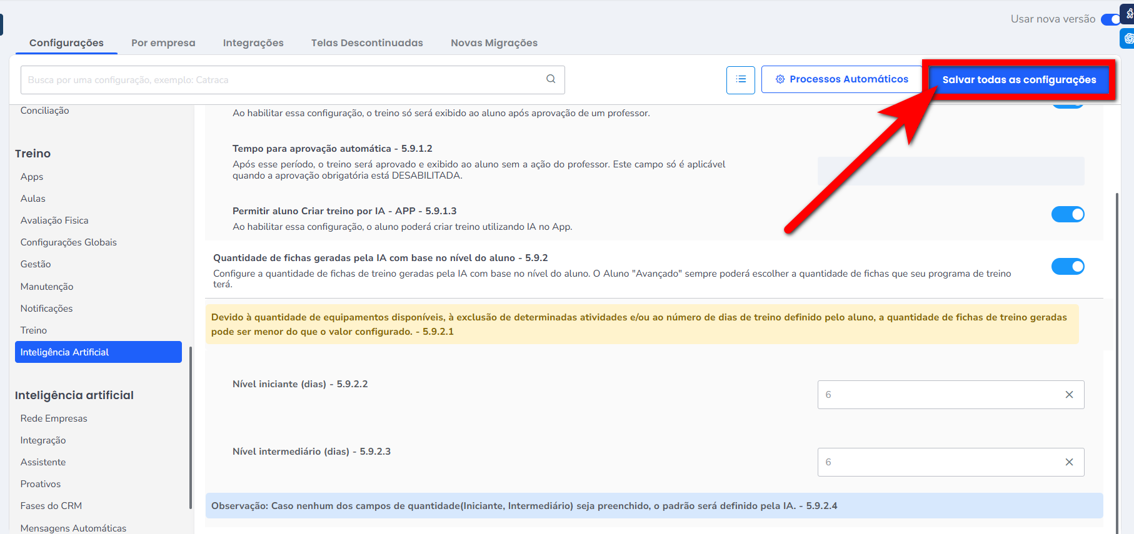Click the Tempo para aprovação automática field
Viewport: 1134px width, 534px height.
coord(951,171)
